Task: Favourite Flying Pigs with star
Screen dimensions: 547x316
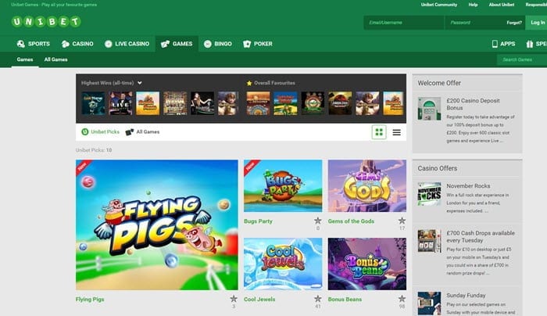Action: (x=234, y=299)
